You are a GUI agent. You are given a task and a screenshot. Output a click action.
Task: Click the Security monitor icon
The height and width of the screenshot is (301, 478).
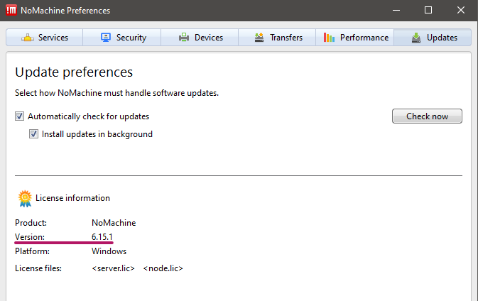tap(106, 38)
